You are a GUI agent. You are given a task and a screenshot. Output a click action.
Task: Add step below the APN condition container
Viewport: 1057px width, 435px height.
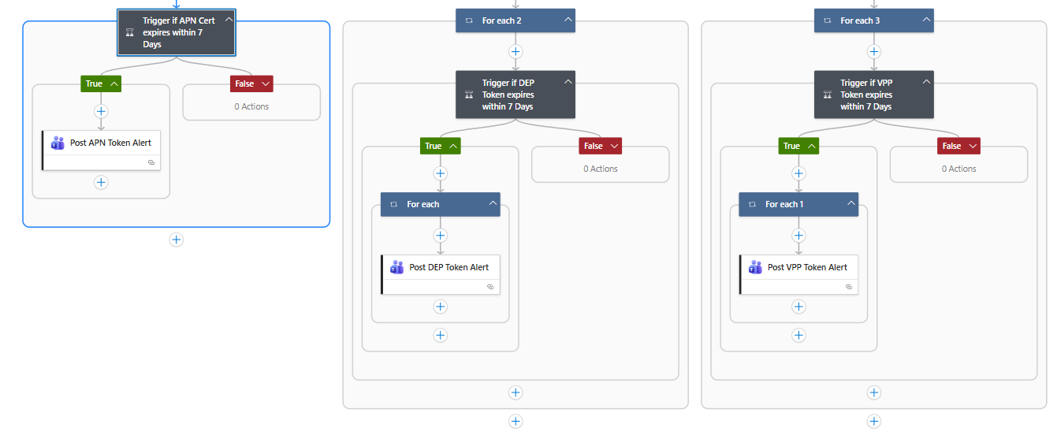pyautogui.click(x=177, y=240)
